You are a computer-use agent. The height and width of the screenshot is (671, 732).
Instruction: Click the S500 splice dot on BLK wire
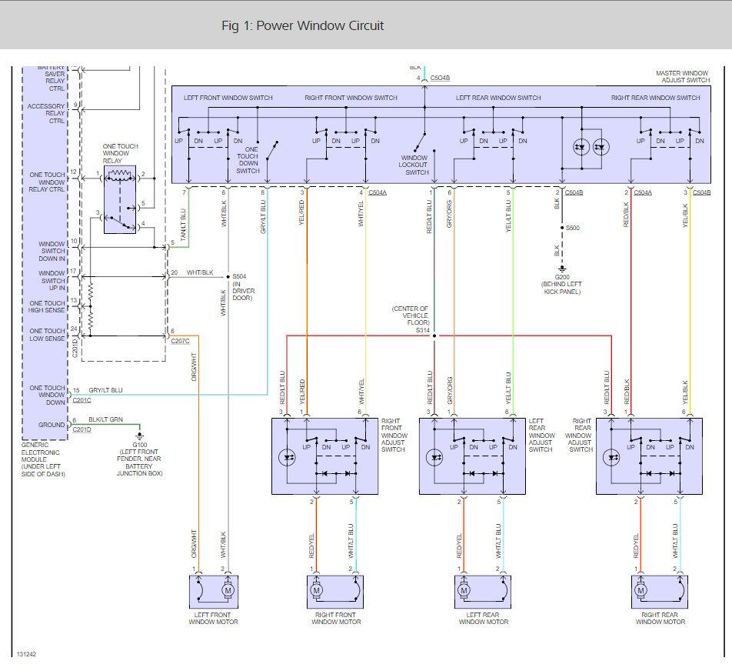(562, 229)
